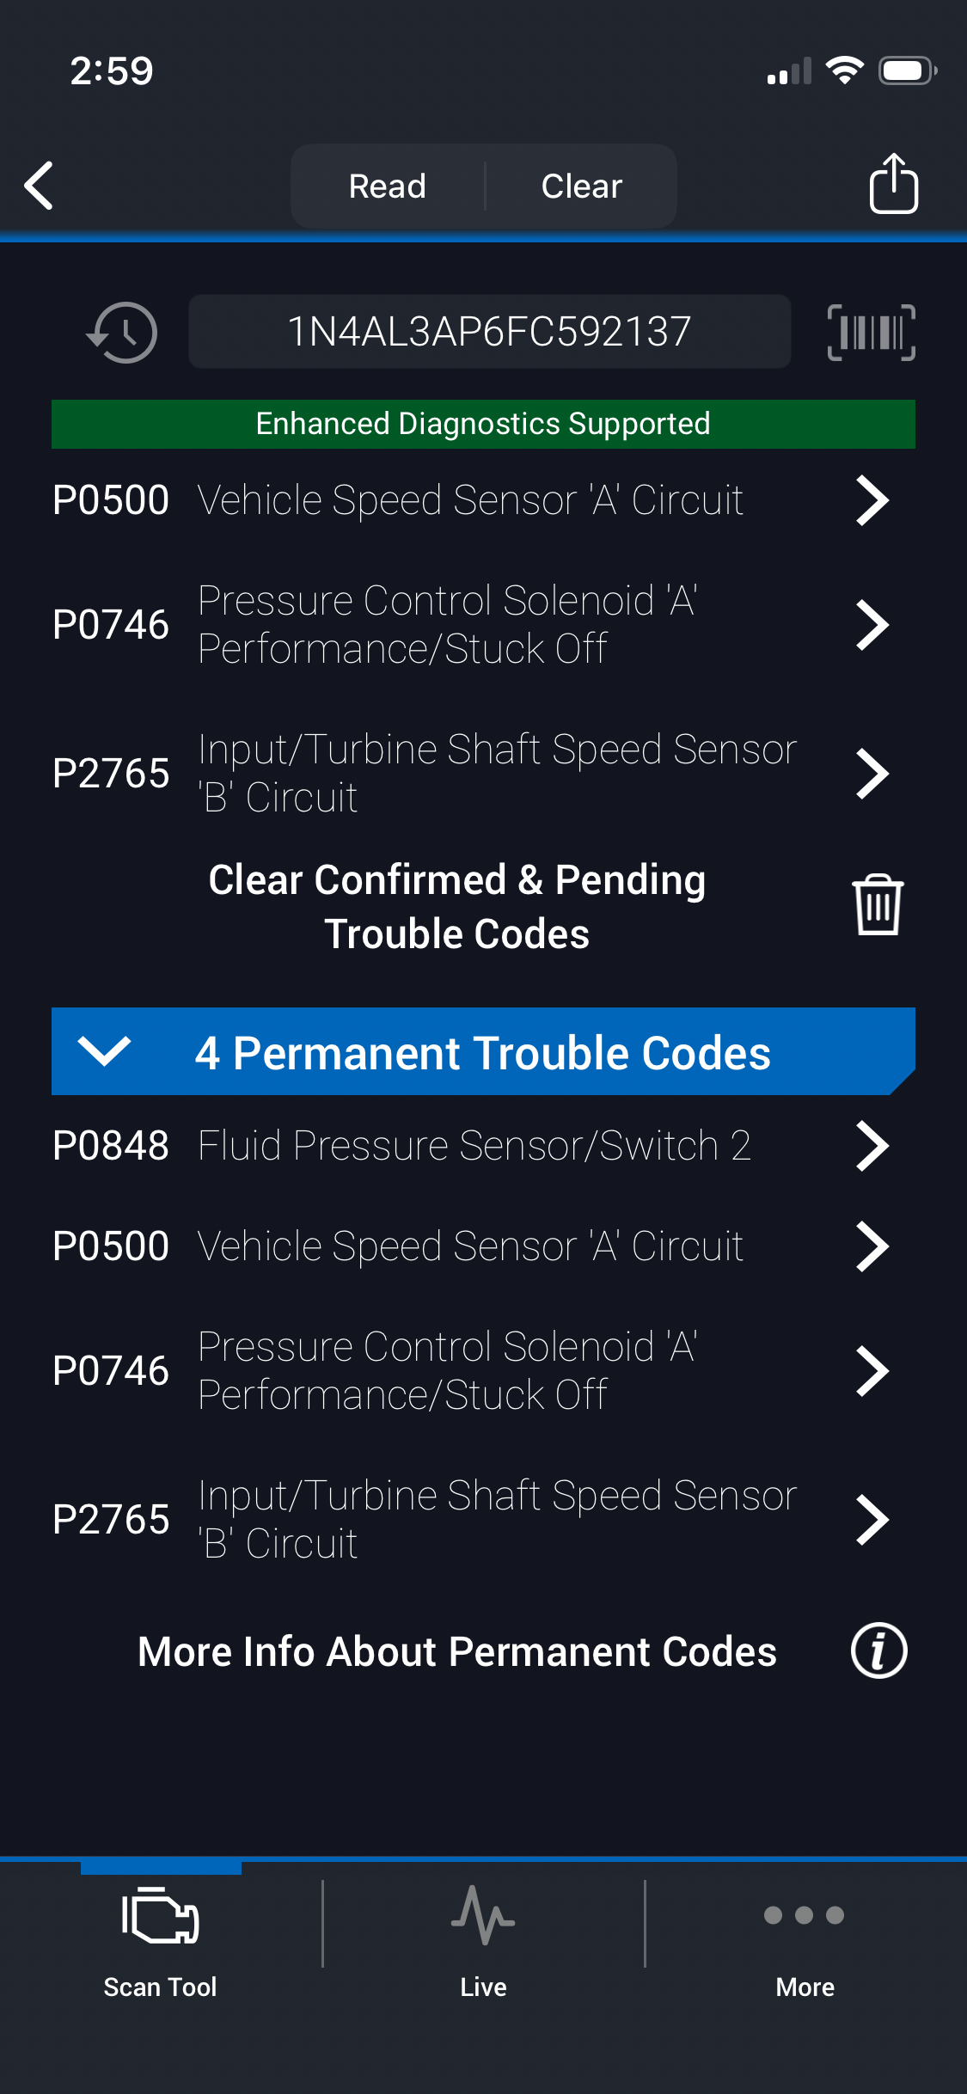
Task: Tap the VIN barcode scanner icon
Action: 871,332
